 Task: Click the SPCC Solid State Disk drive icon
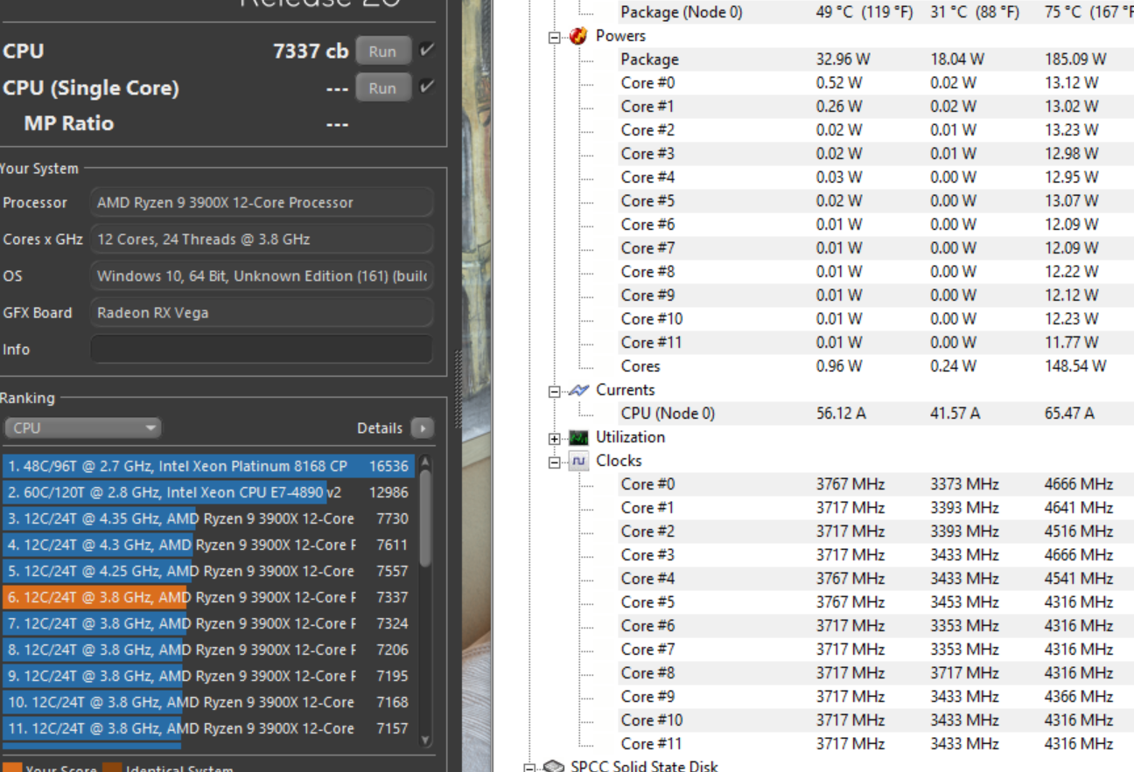point(554,767)
